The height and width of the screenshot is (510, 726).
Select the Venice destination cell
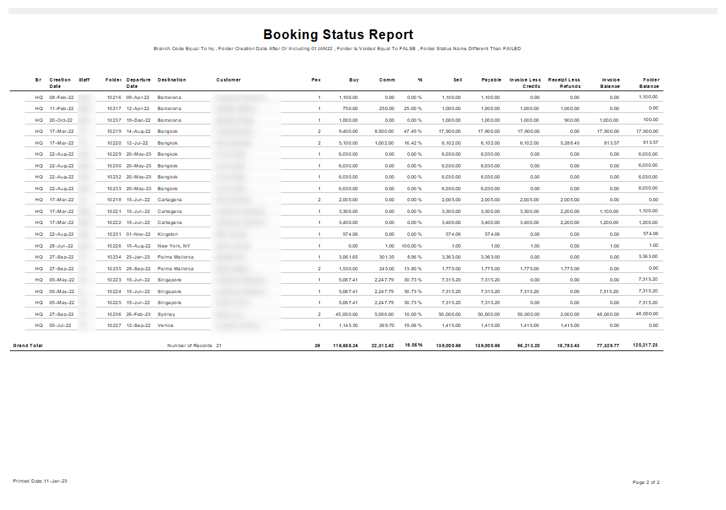pyautogui.click(x=166, y=326)
